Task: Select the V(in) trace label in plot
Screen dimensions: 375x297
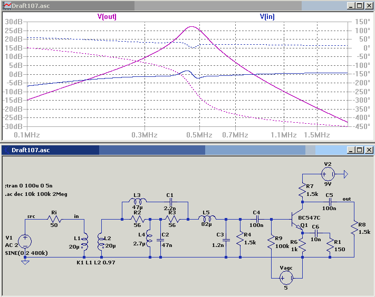Action: click(267, 17)
